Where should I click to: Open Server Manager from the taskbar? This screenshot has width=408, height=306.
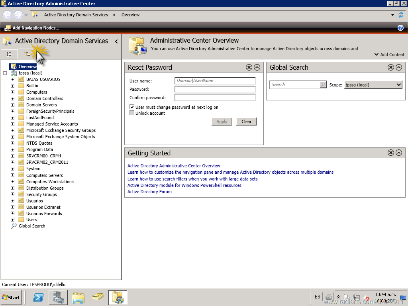[x=58, y=297]
